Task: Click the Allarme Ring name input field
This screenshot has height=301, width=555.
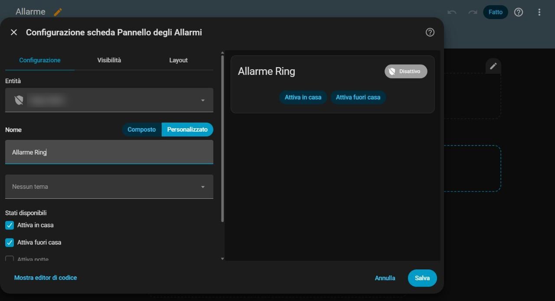Action: 109,152
